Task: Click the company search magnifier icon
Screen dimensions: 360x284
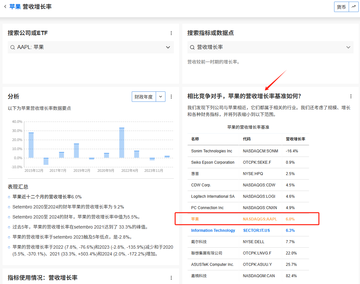Action: 13,47
